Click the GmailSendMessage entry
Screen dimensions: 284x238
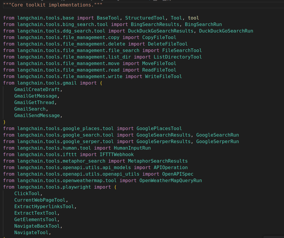(x=37, y=116)
